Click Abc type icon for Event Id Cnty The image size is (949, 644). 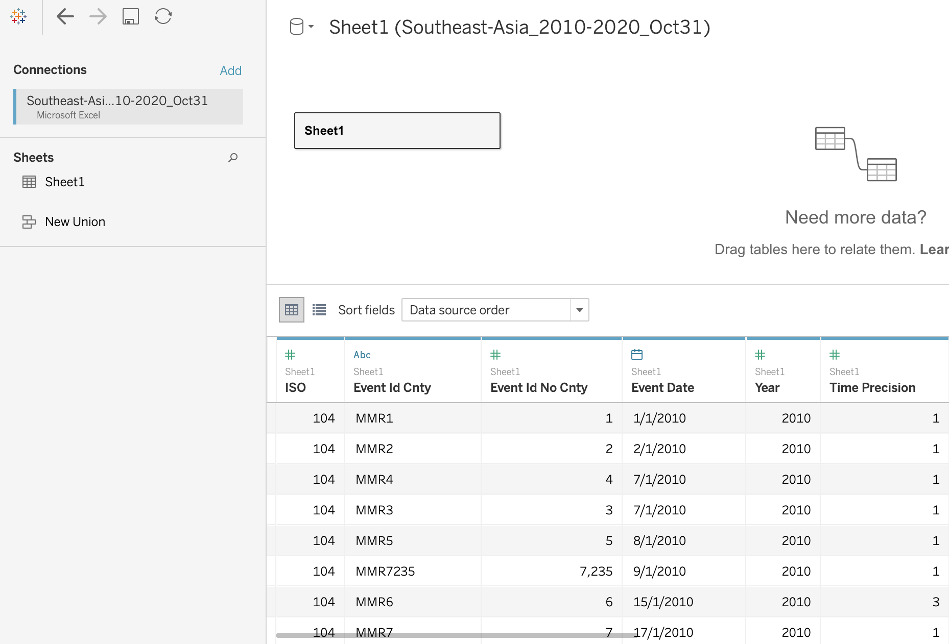click(x=362, y=355)
